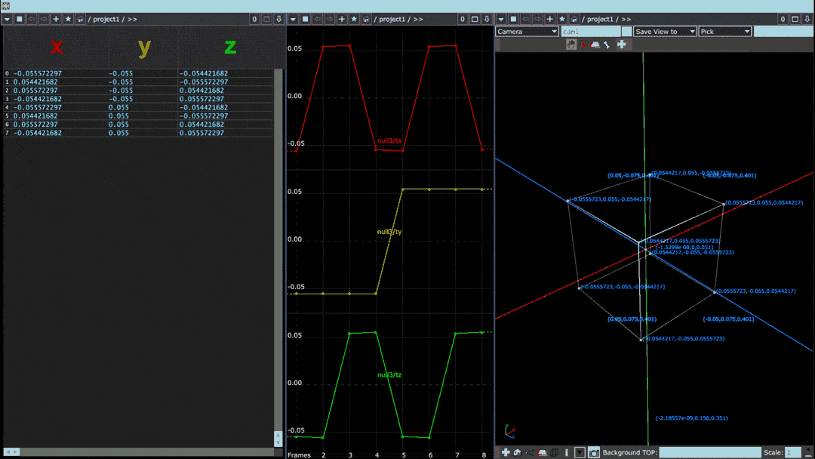
Task: Go forward in the right pane history
Action: [x=537, y=19]
